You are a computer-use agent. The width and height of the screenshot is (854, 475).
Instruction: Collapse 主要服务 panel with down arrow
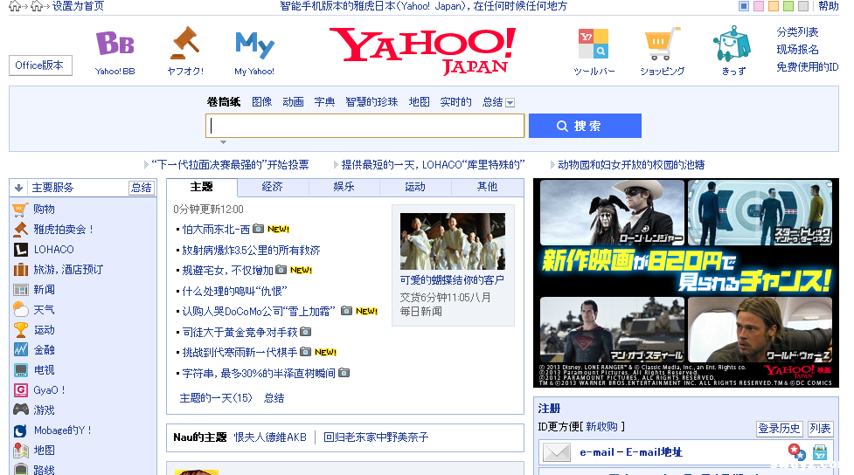pos(18,188)
